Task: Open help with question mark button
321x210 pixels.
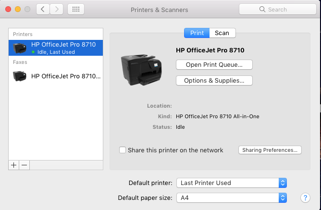Action: point(305,198)
